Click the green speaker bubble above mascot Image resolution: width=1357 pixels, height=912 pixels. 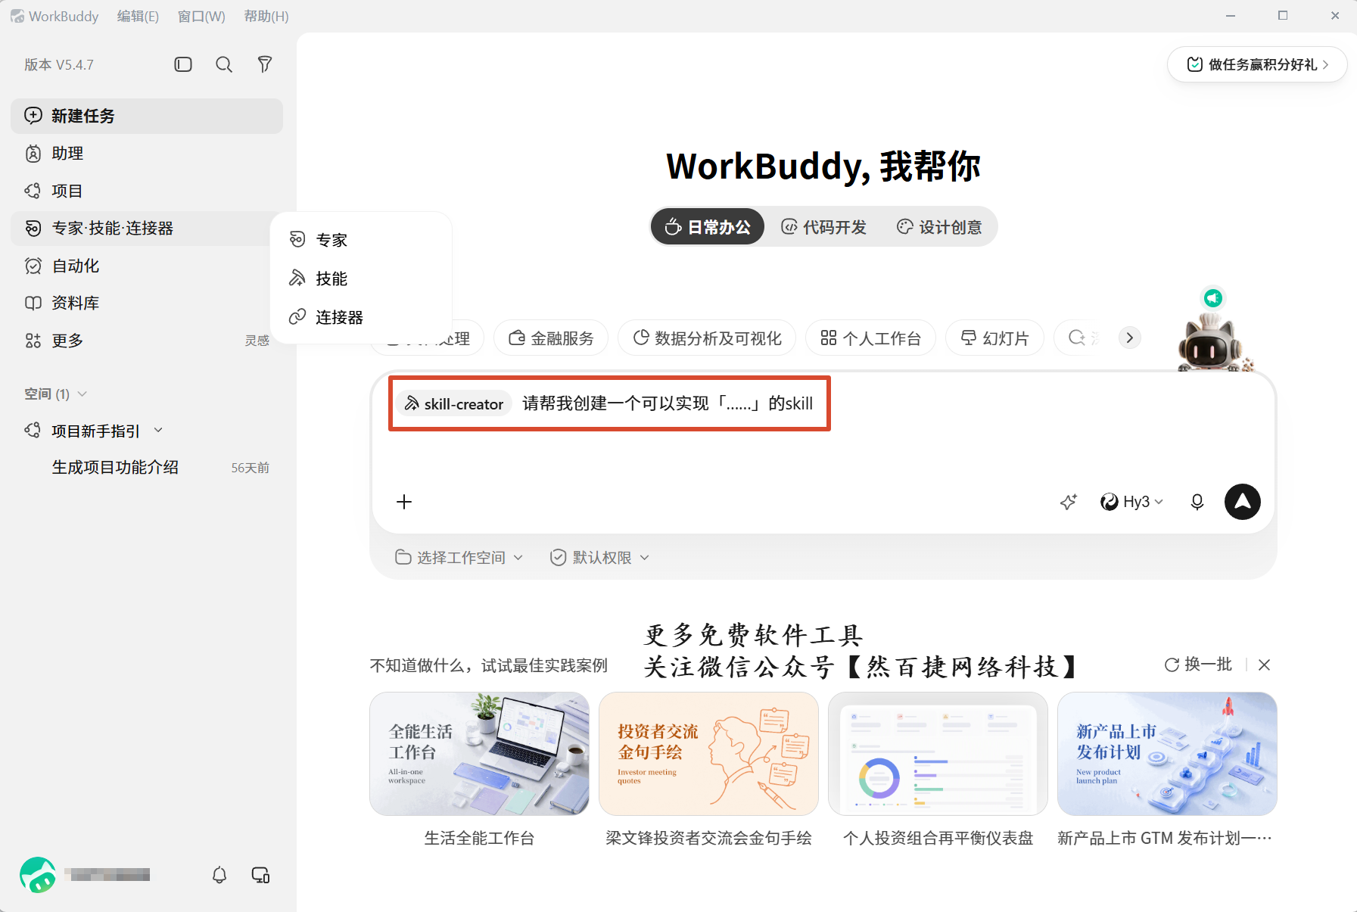1213,297
